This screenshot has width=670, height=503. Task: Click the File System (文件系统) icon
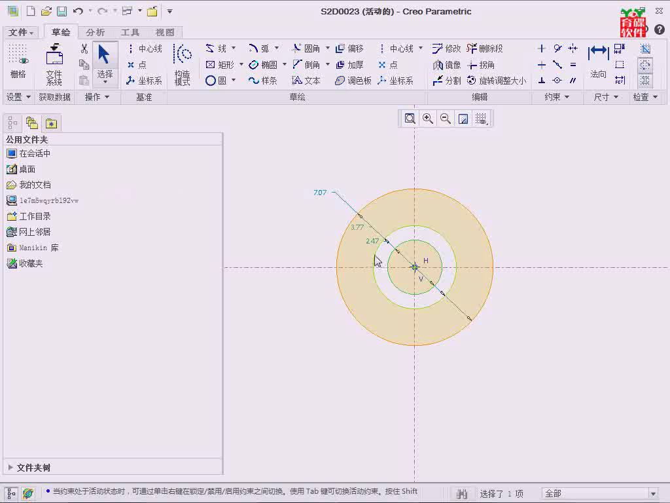tap(54, 64)
